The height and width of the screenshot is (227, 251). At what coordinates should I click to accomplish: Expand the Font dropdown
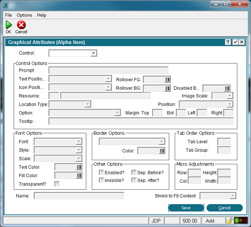[79, 141]
